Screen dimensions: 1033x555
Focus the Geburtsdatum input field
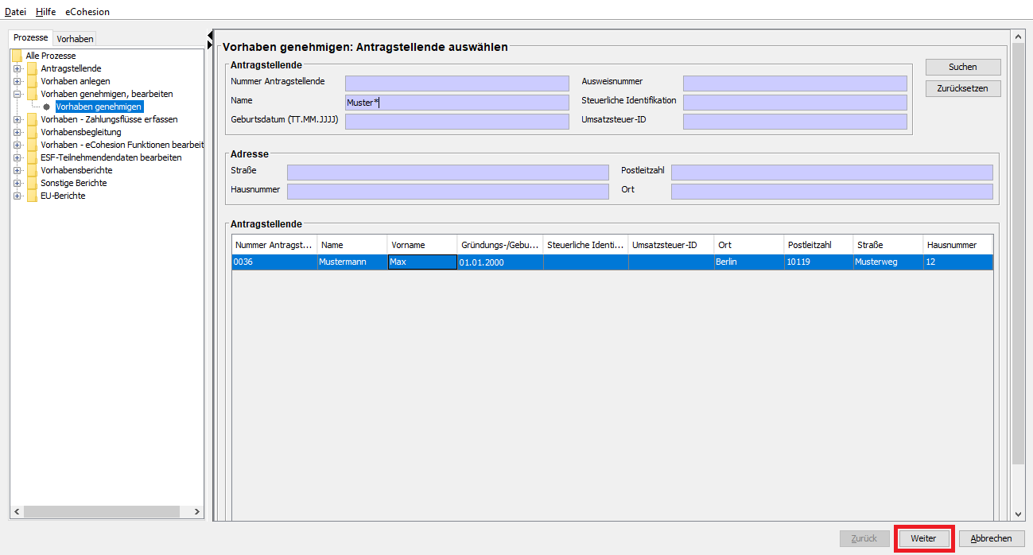457,122
